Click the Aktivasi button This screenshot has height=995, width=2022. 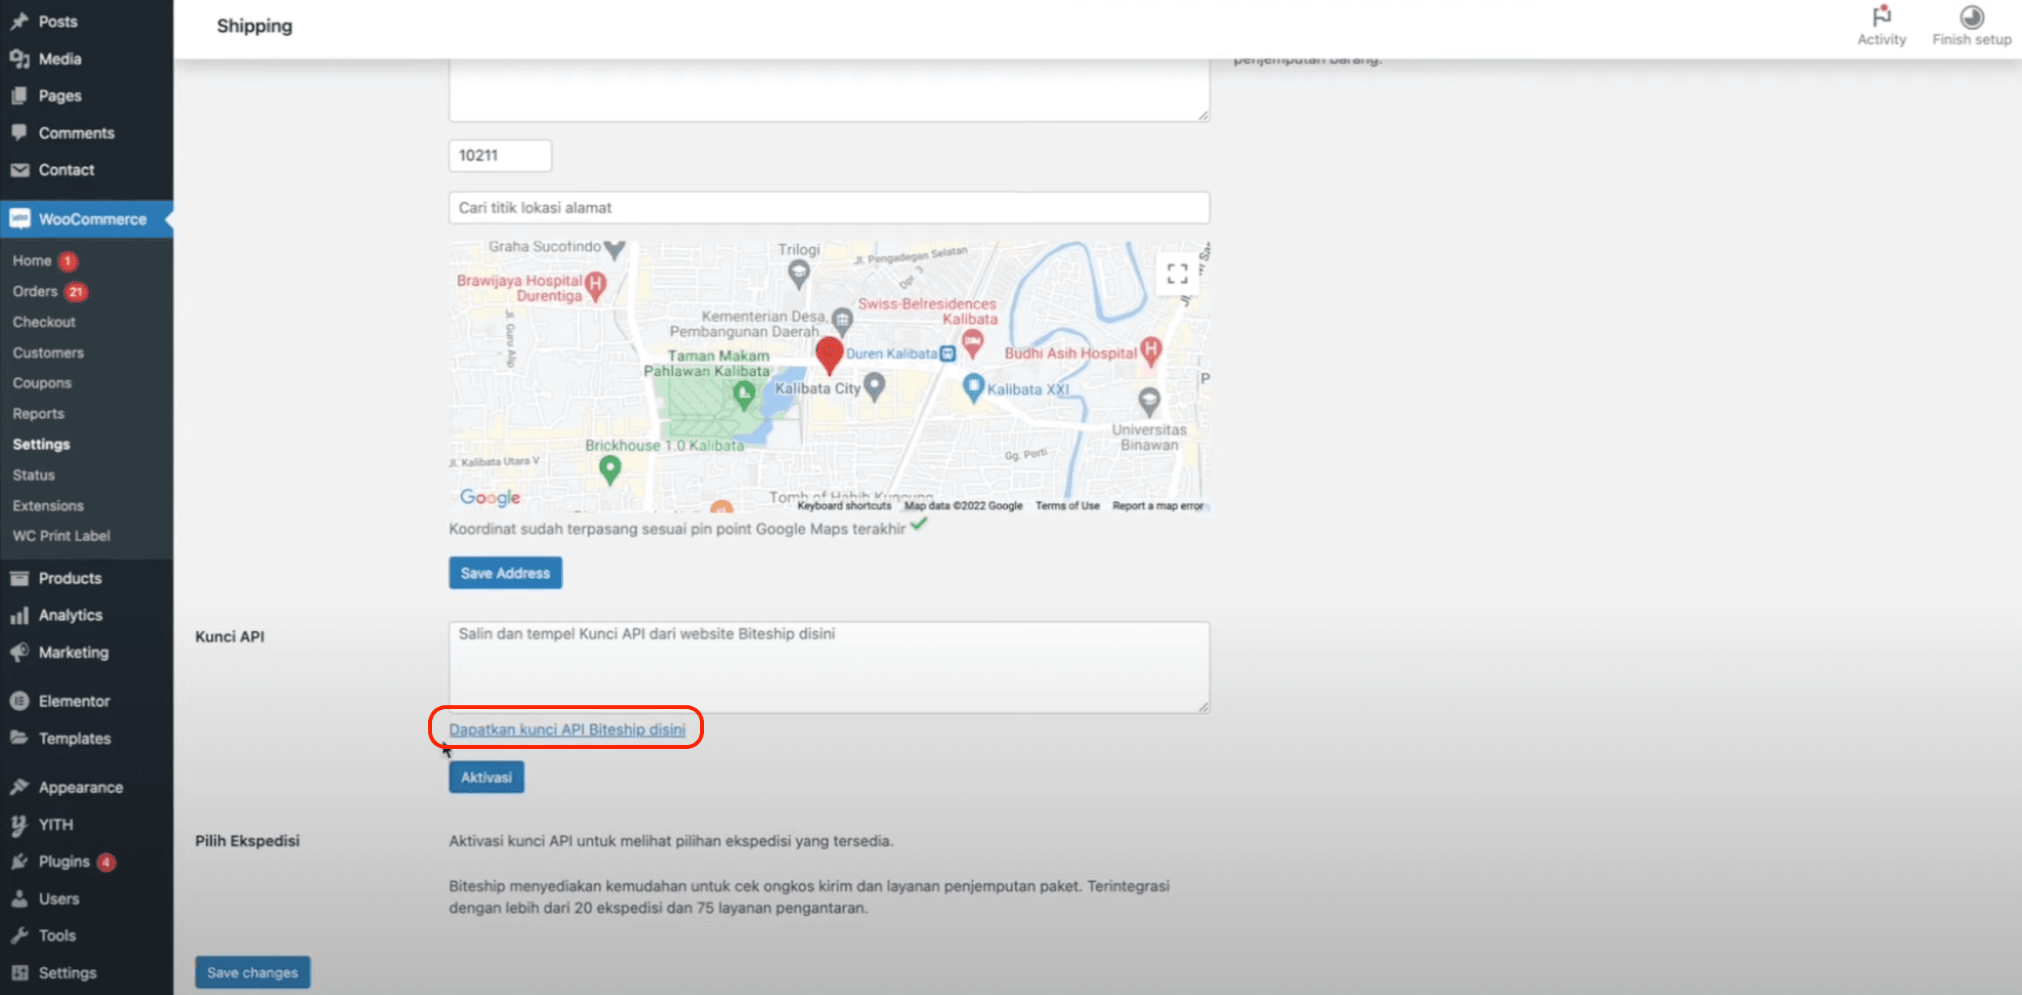[487, 777]
